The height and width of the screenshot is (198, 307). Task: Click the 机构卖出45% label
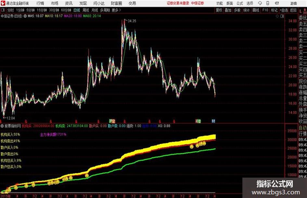(x=10, y=141)
